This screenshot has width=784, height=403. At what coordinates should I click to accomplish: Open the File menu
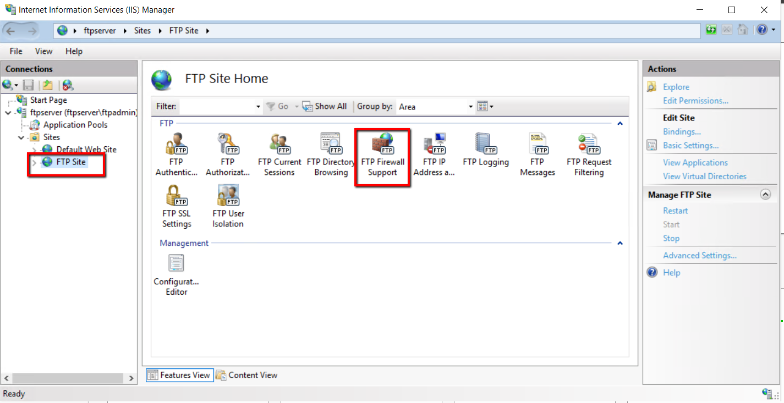[16, 51]
